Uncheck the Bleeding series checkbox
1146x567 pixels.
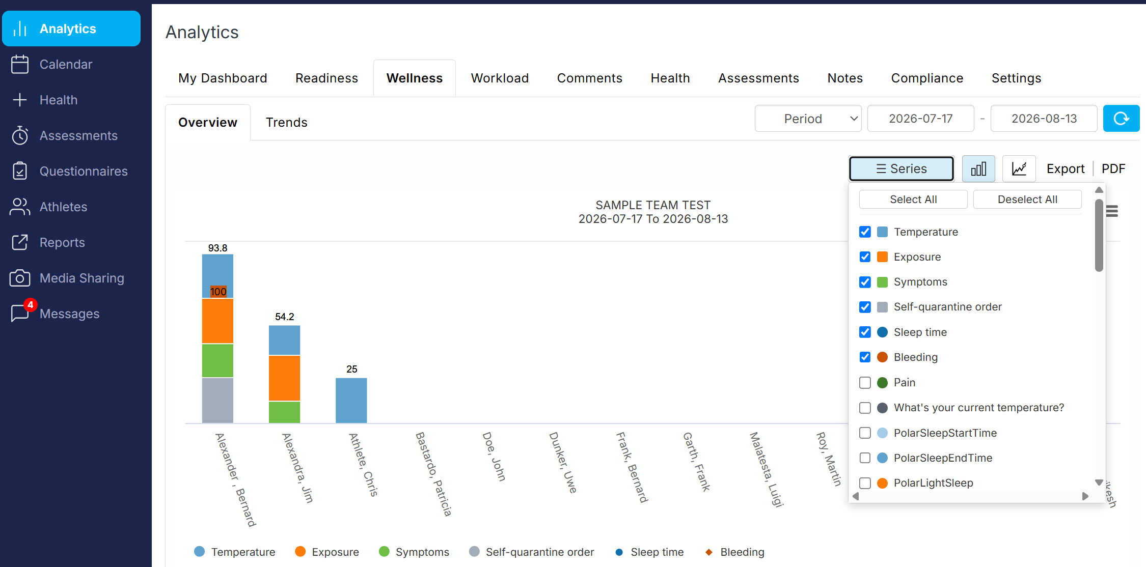(865, 357)
